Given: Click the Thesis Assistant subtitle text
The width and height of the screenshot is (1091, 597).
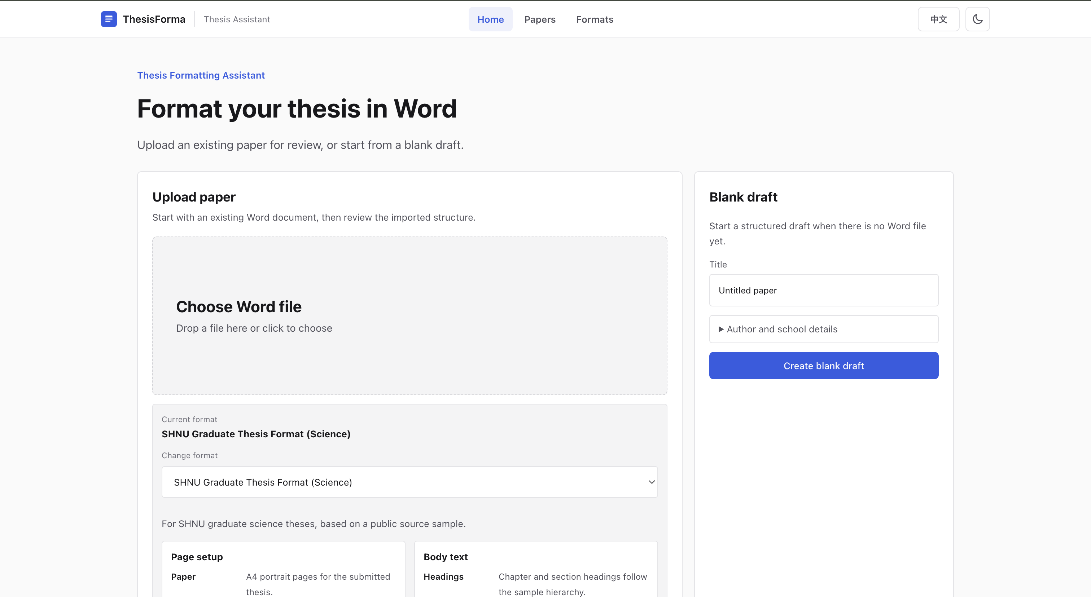Looking at the screenshot, I should point(237,19).
